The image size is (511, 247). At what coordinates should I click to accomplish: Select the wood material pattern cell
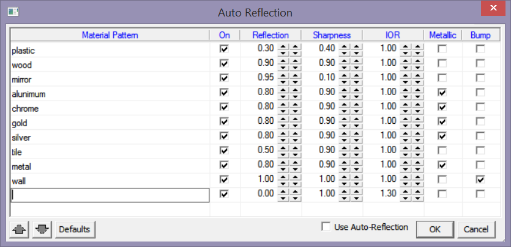(110, 63)
